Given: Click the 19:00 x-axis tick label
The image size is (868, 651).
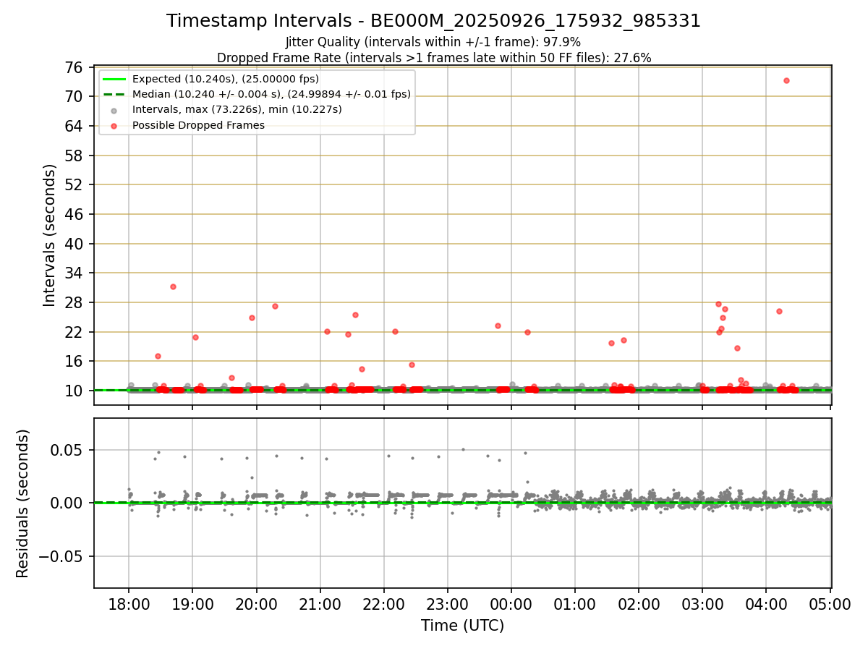Looking at the screenshot, I should pyautogui.click(x=192, y=605).
